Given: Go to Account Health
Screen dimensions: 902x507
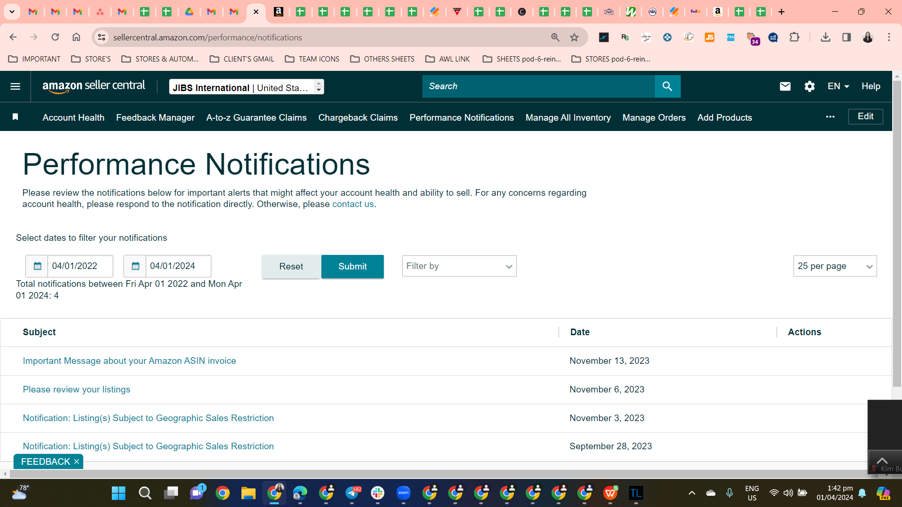Looking at the screenshot, I should (73, 118).
